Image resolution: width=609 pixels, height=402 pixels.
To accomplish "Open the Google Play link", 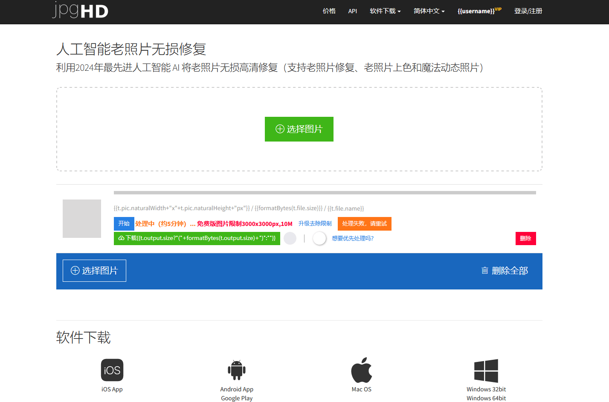I will click(237, 398).
